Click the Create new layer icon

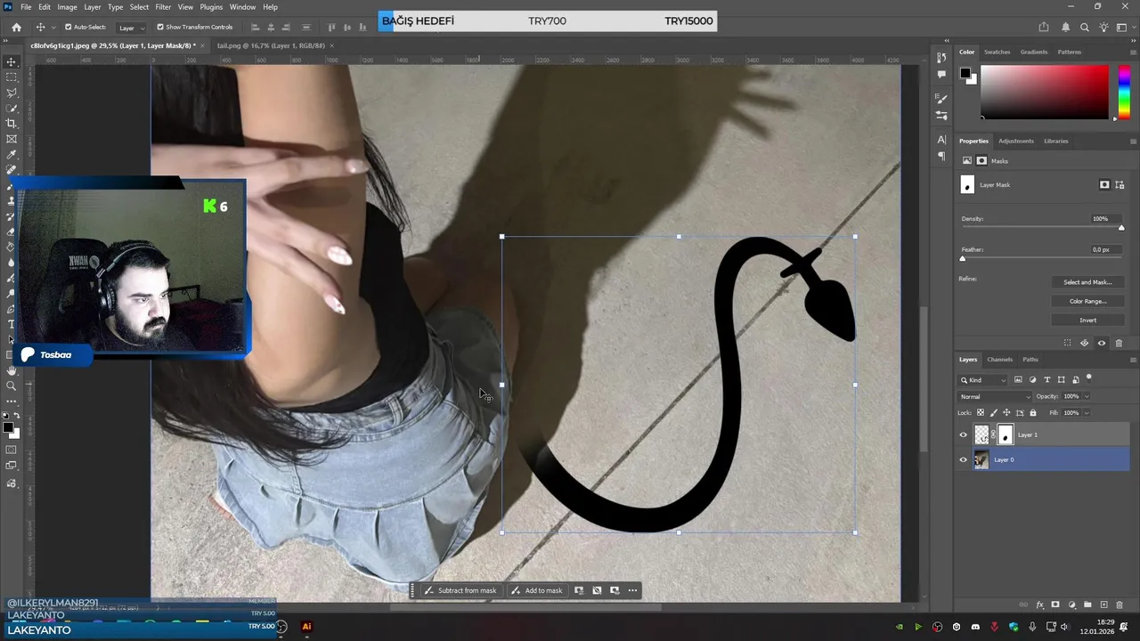pyautogui.click(x=1104, y=604)
